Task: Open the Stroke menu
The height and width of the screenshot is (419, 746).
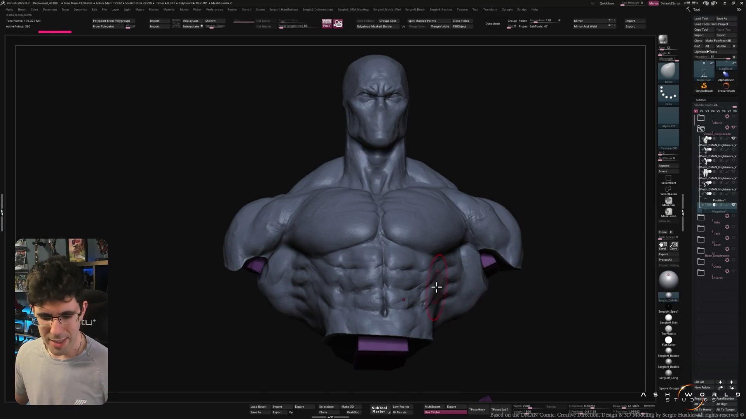Action: 260,9
